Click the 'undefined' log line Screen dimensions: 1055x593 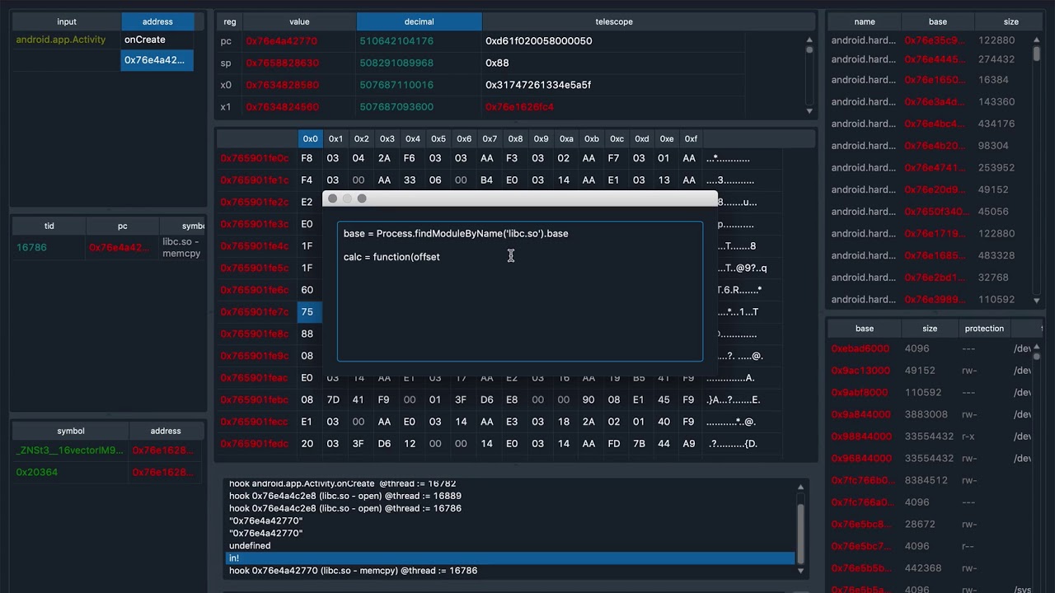(x=250, y=546)
